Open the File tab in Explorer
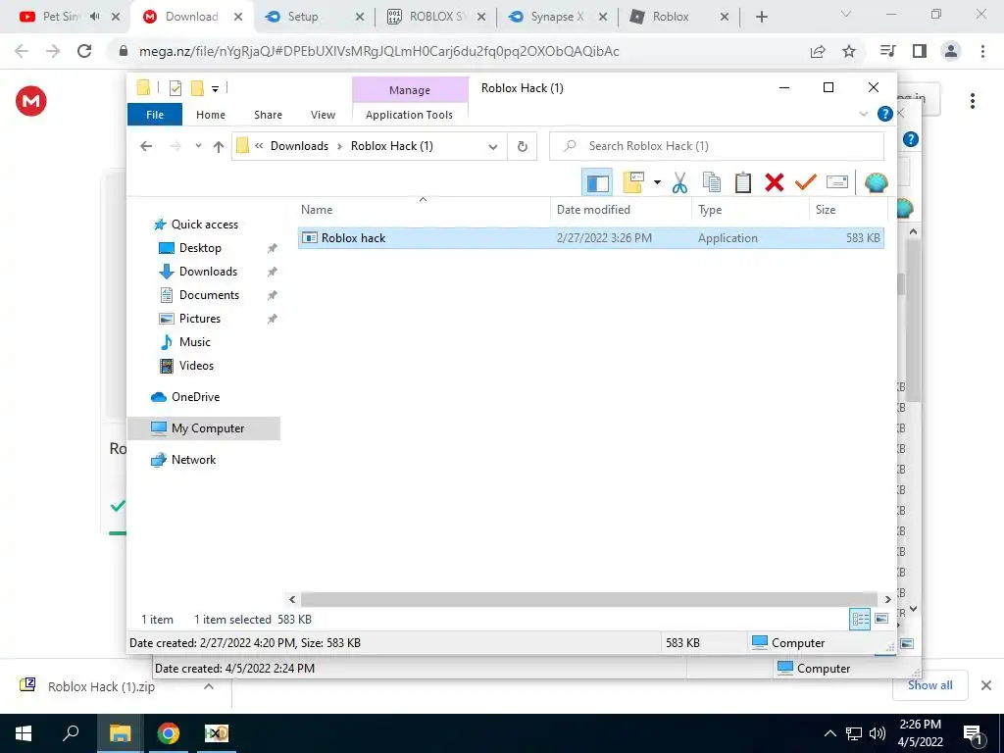 click(x=155, y=115)
